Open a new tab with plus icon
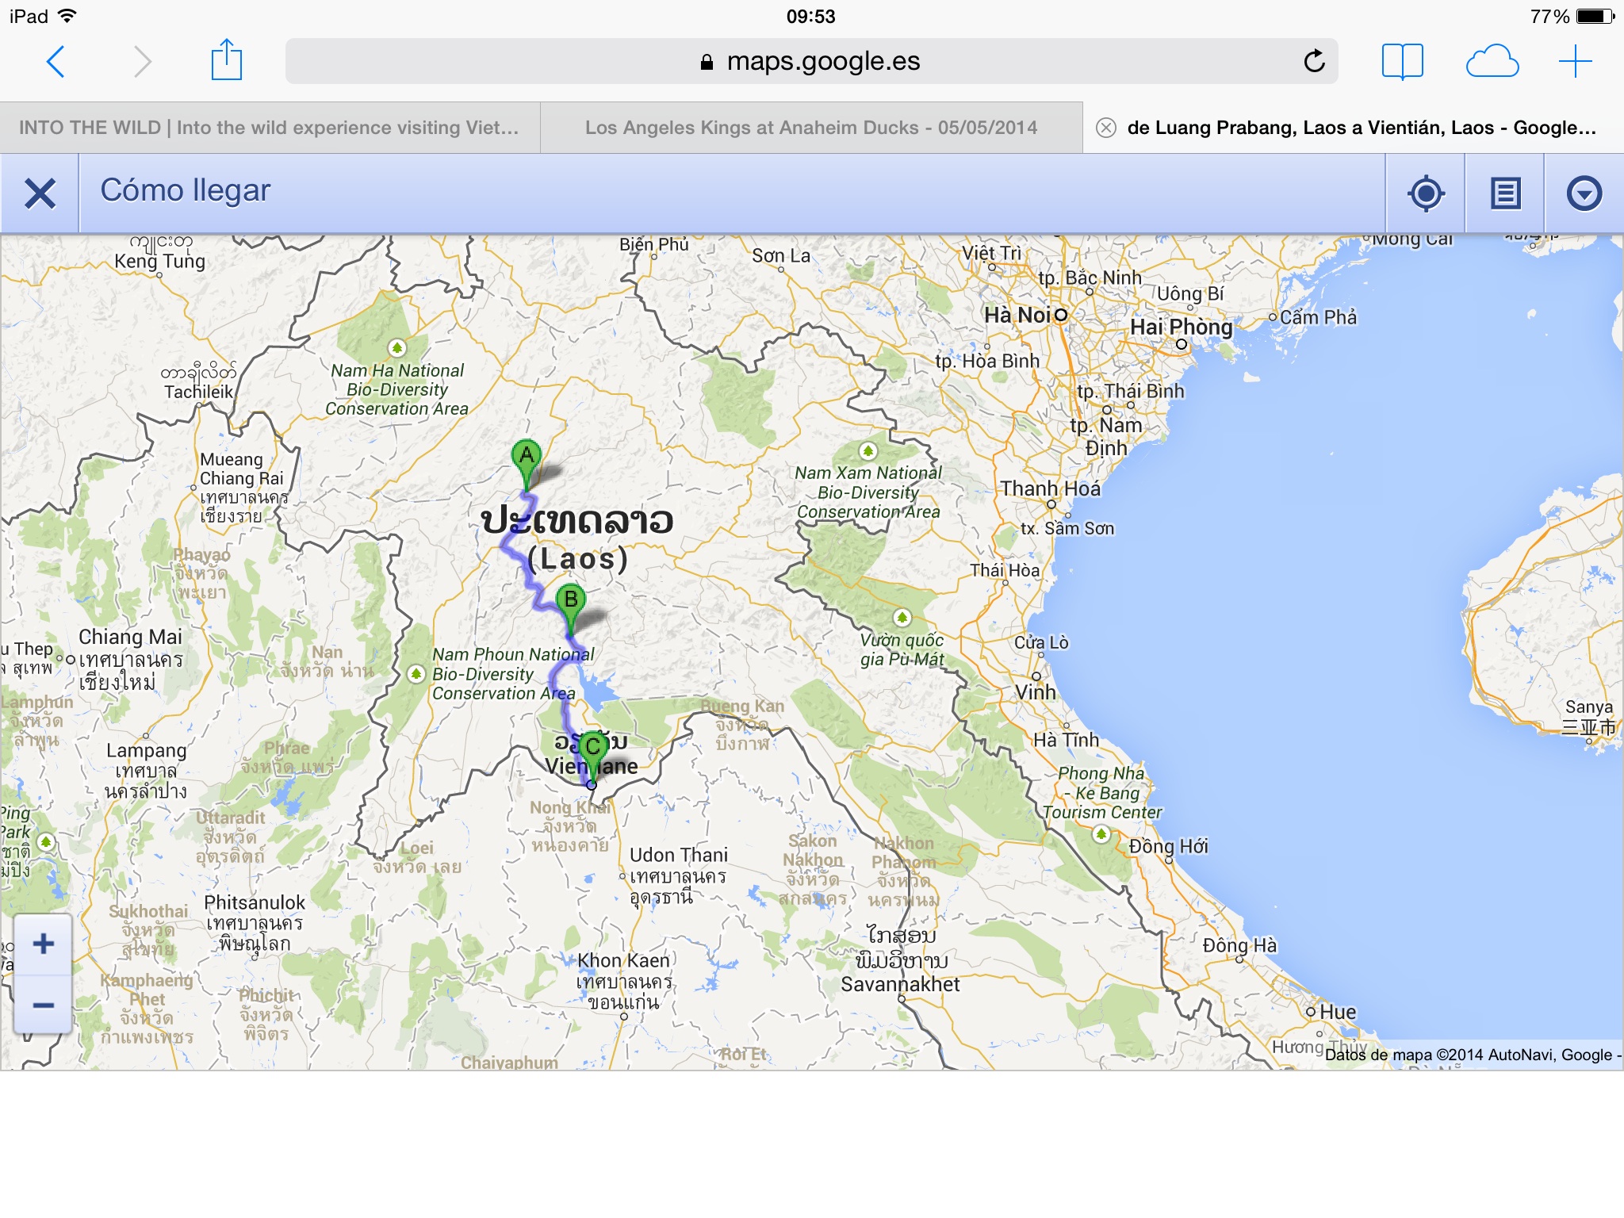The image size is (1624, 1218). coord(1575,61)
